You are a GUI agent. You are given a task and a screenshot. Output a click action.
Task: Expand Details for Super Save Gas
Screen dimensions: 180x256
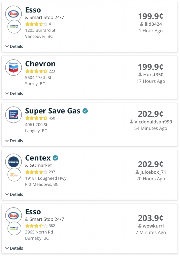tap(14, 141)
